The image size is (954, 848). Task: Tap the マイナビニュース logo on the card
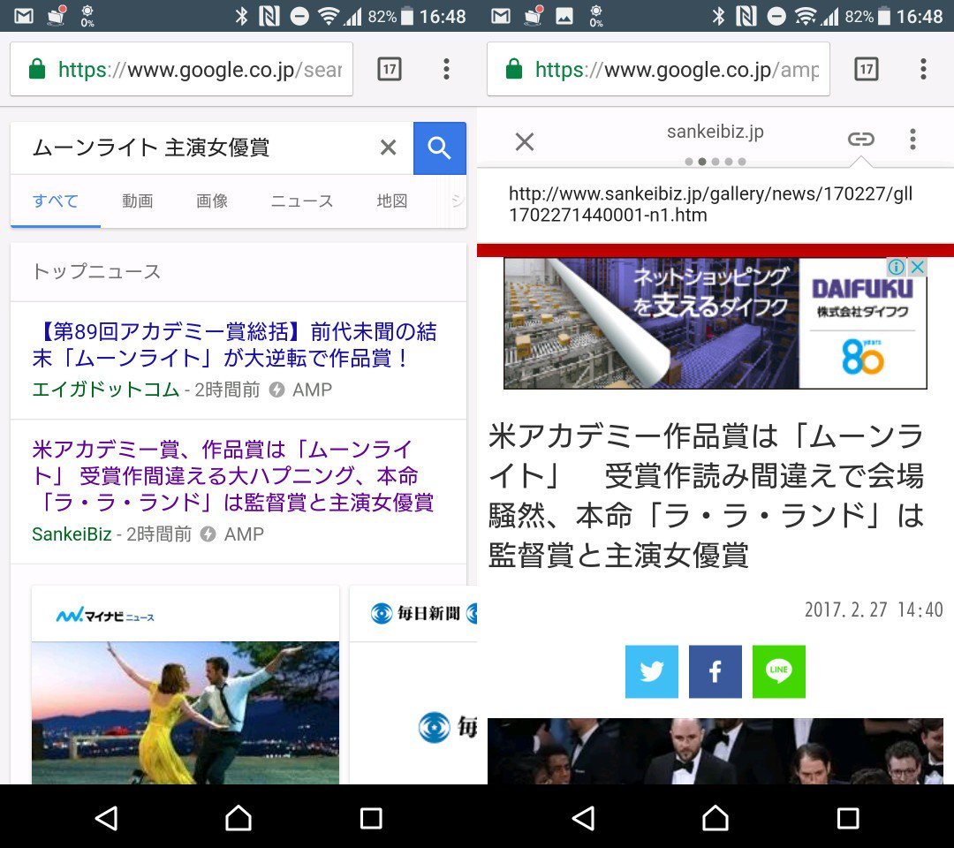(x=105, y=616)
